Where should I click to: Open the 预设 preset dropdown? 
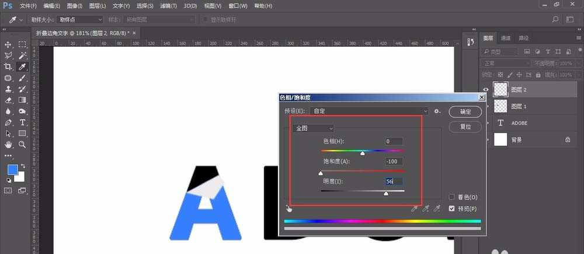point(371,111)
